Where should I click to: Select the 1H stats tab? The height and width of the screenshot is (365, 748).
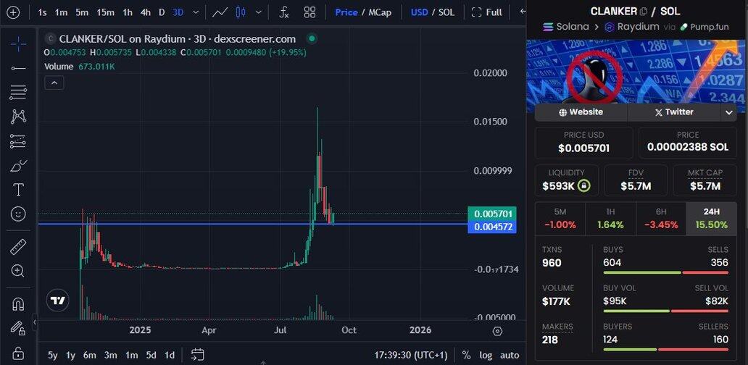tap(610, 219)
